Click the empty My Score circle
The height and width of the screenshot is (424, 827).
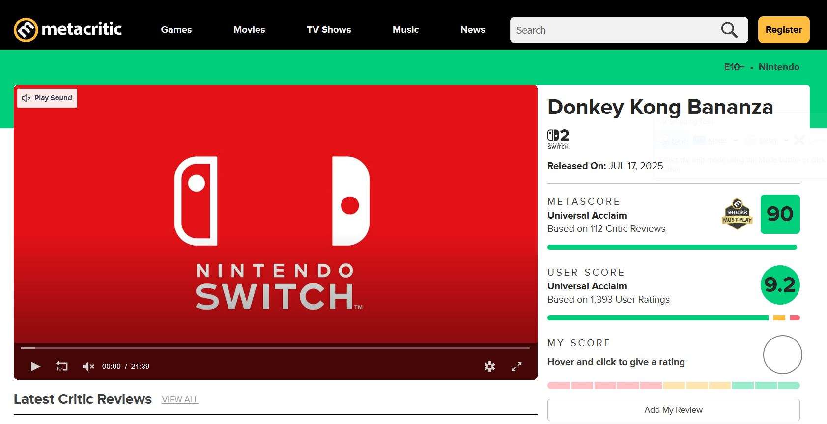click(782, 355)
